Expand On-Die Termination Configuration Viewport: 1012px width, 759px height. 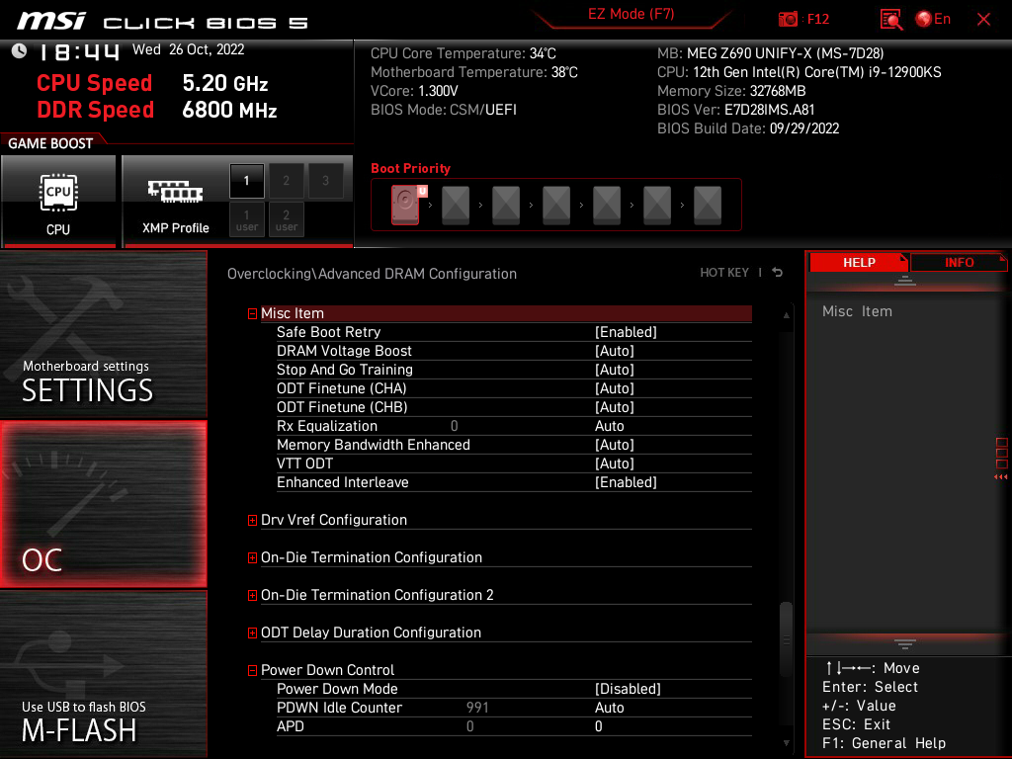(252, 557)
